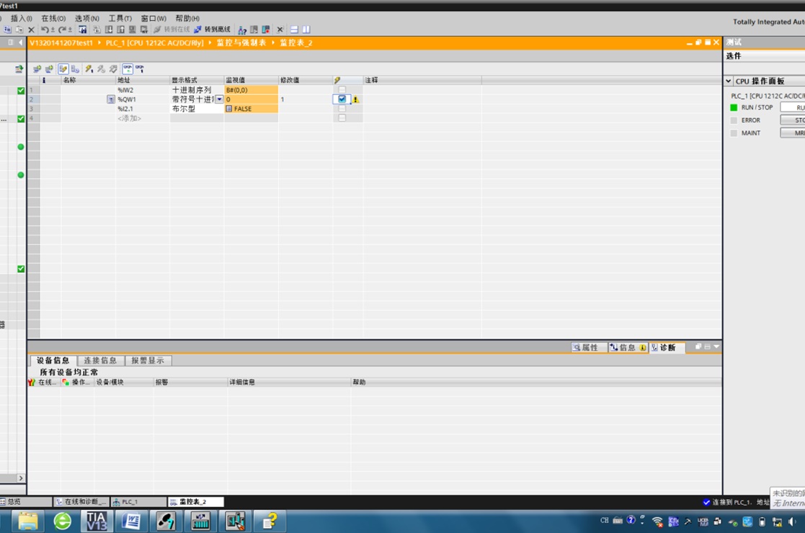Click the Monitor once now icon
The image size is (805, 533).
(140, 68)
